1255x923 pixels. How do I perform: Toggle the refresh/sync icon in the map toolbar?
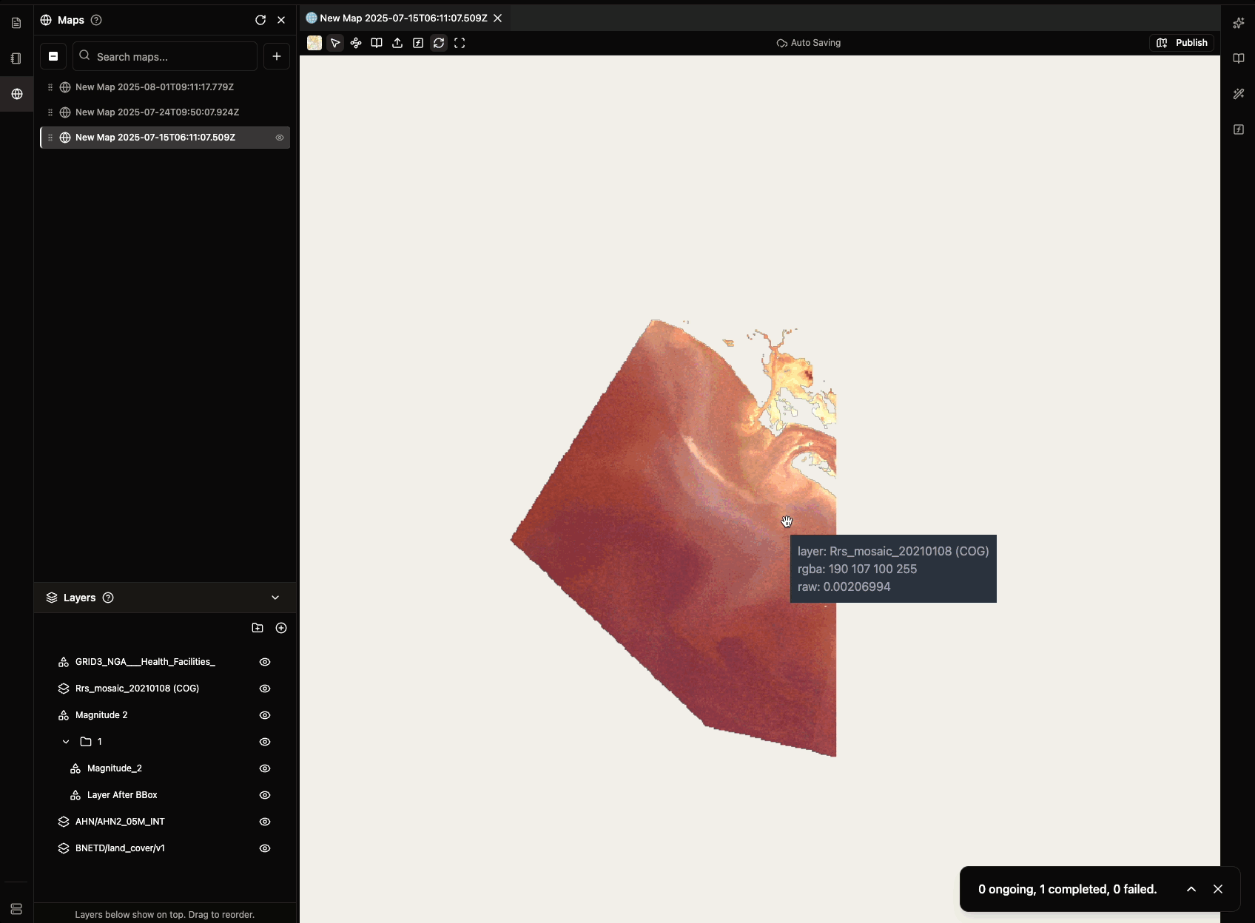coord(439,43)
